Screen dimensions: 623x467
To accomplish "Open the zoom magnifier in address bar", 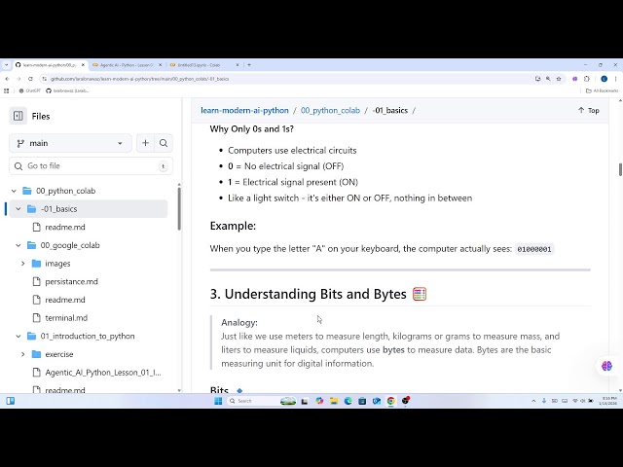I will click(548, 79).
